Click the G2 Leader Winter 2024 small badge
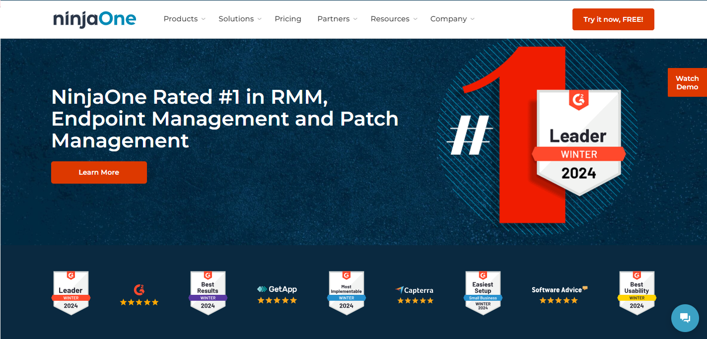 71,293
